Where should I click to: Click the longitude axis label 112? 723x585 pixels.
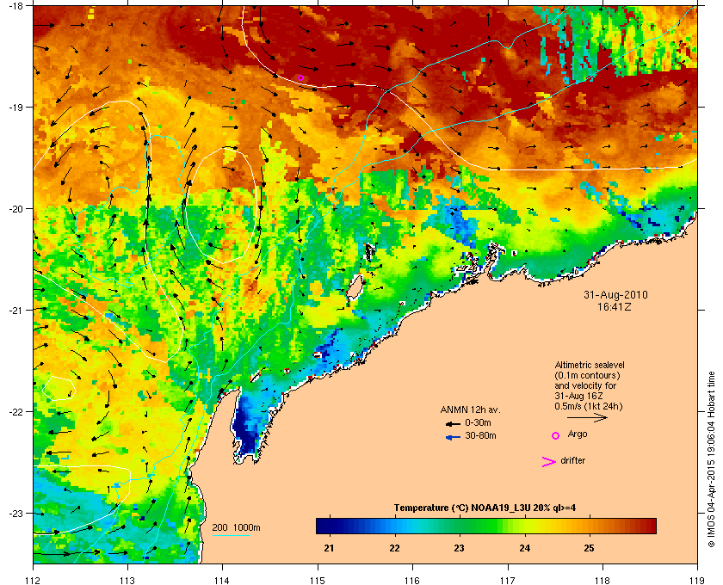pyautogui.click(x=34, y=581)
